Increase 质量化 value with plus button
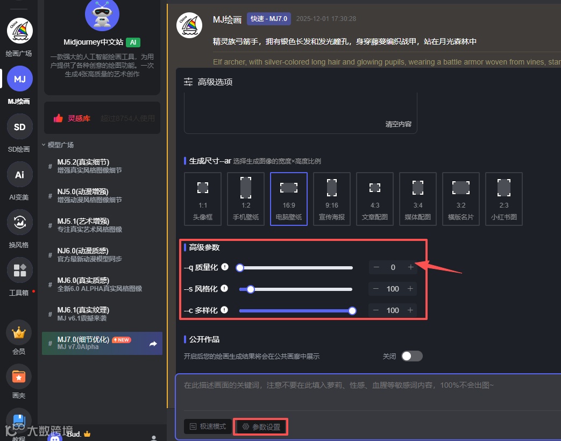This screenshot has height=441, width=561. (410, 267)
